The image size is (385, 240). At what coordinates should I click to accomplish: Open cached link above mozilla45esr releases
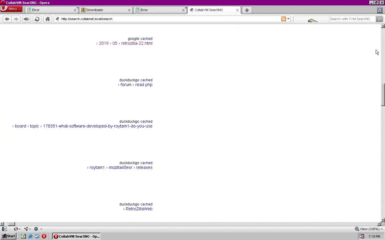[x=146, y=163]
